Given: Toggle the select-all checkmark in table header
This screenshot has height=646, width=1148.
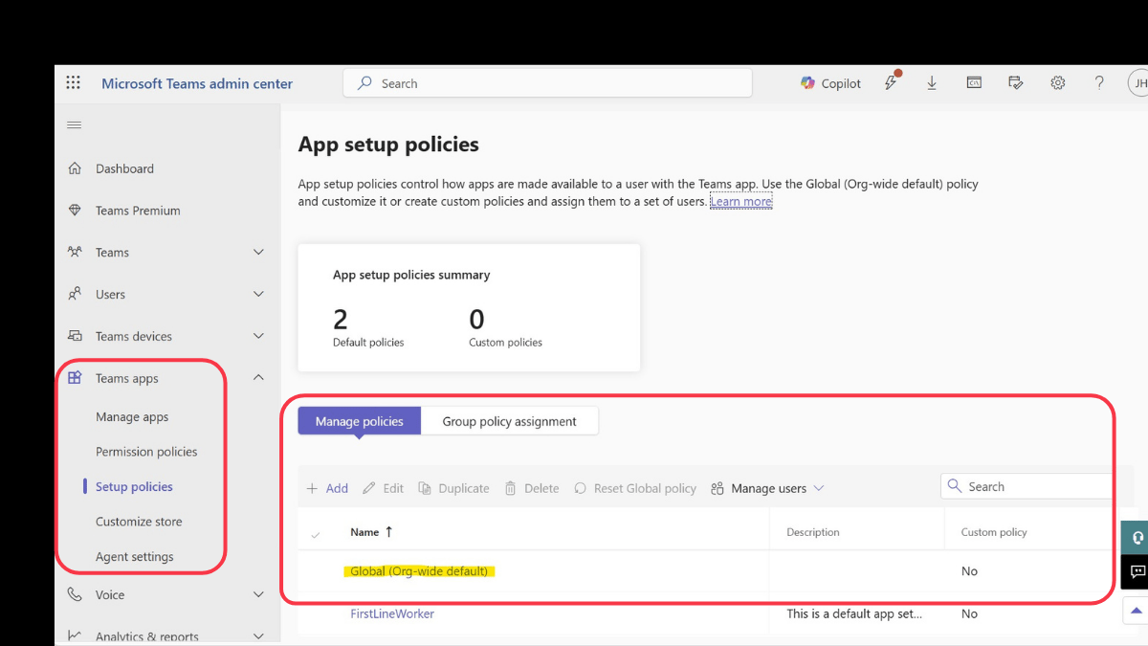Looking at the screenshot, I should [x=316, y=533].
